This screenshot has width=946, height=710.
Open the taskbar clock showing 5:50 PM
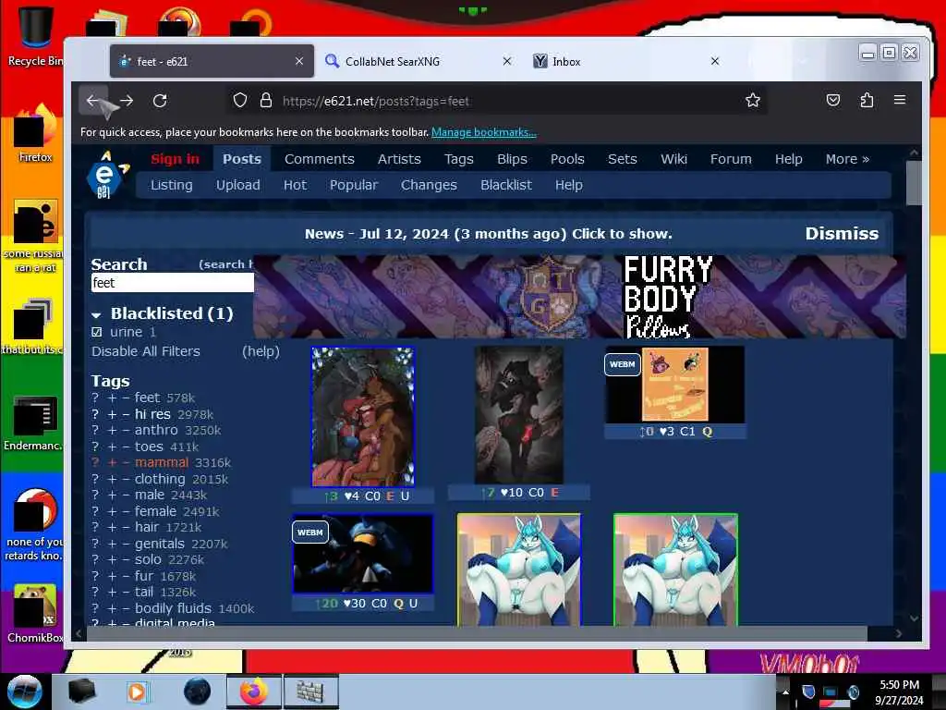click(x=899, y=692)
